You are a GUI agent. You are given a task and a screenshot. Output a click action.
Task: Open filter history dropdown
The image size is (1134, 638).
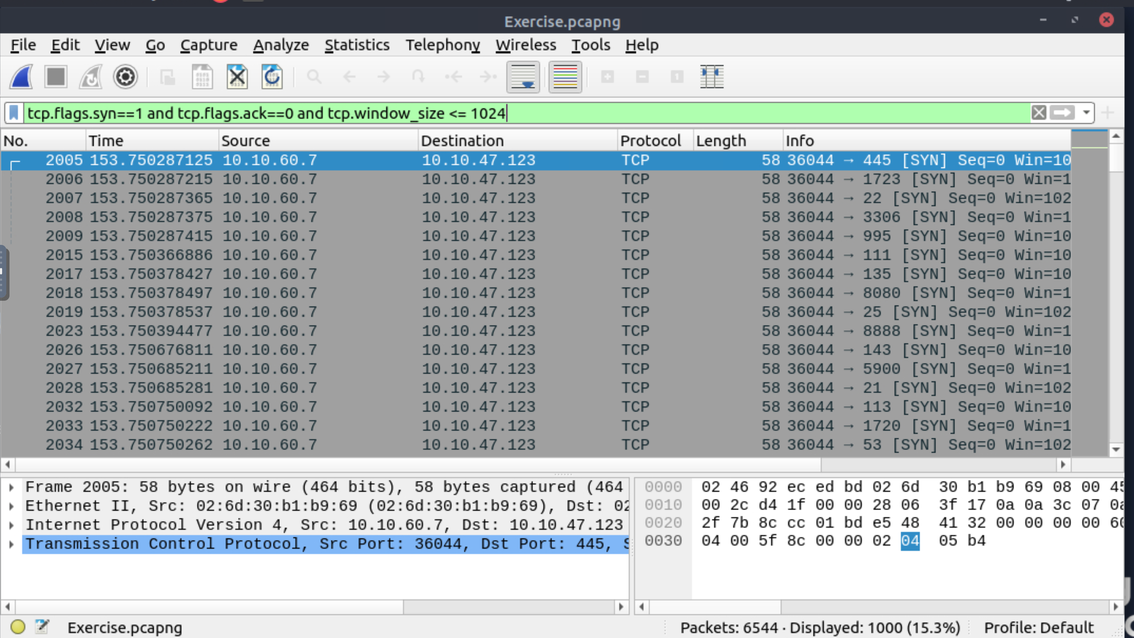tap(1086, 113)
